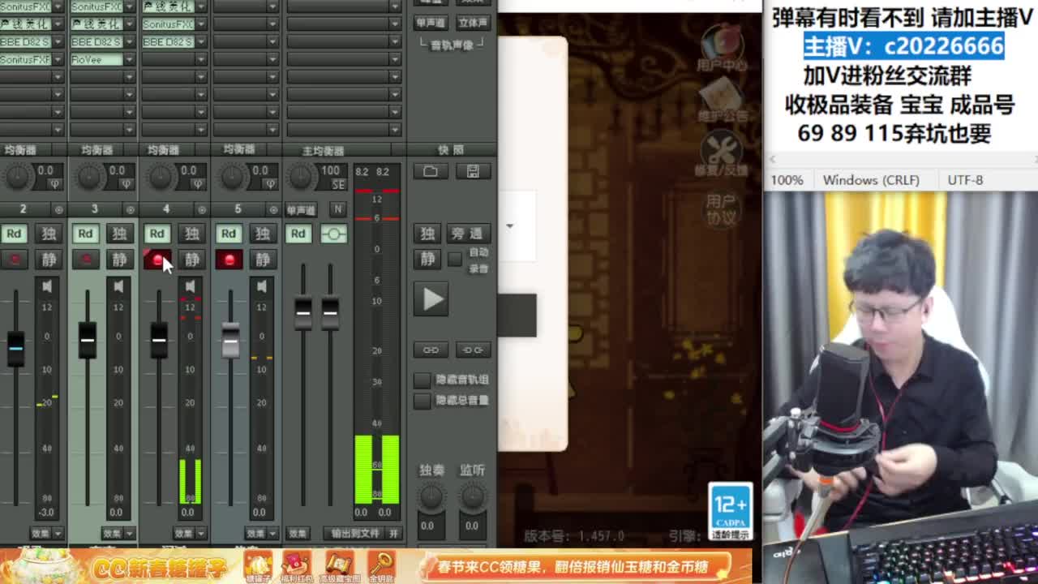The width and height of the screenshot is (1038, 584).
Task: Click speaker icon above track 3's meter
Action: pyautogui.click(x=118, y=286)
